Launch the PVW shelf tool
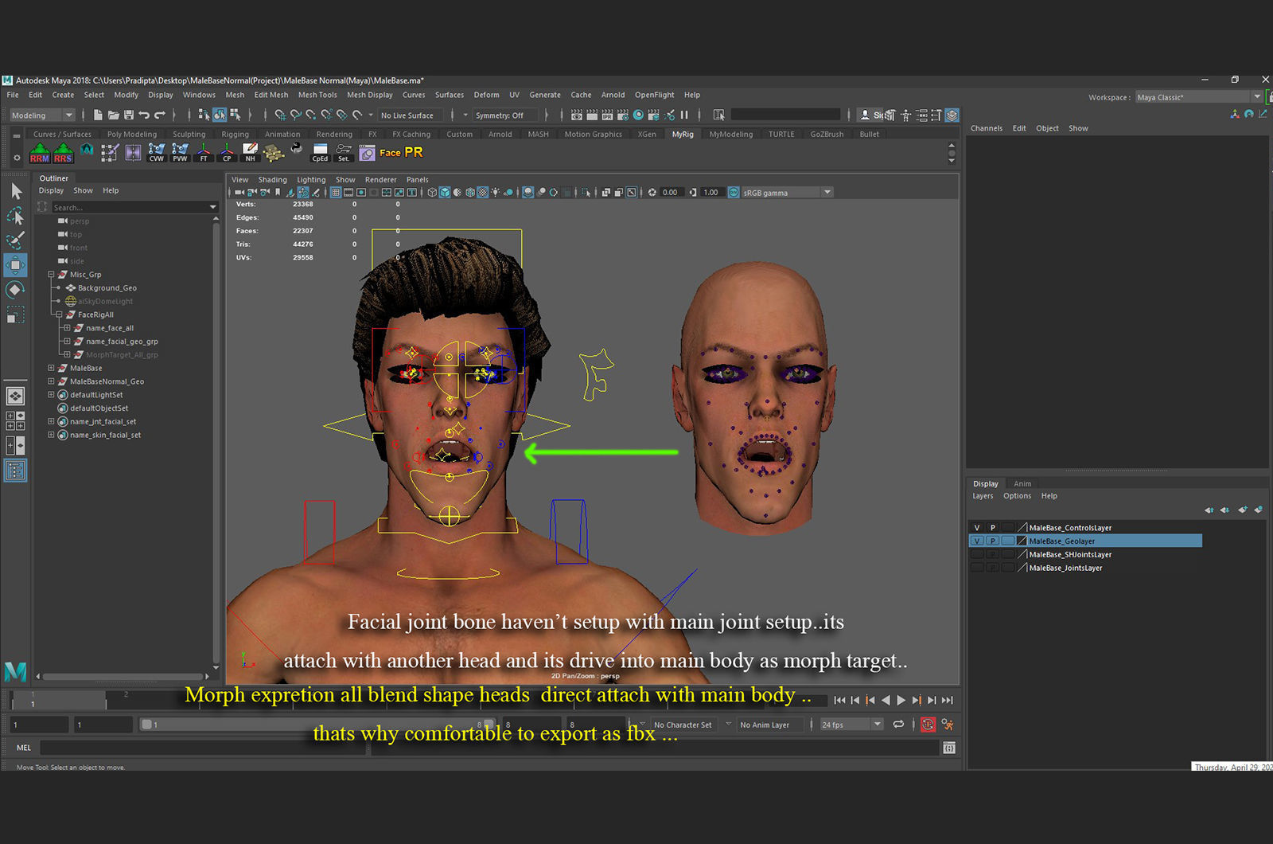Viewport: 1273px width, 844px height. click(181, 153)
